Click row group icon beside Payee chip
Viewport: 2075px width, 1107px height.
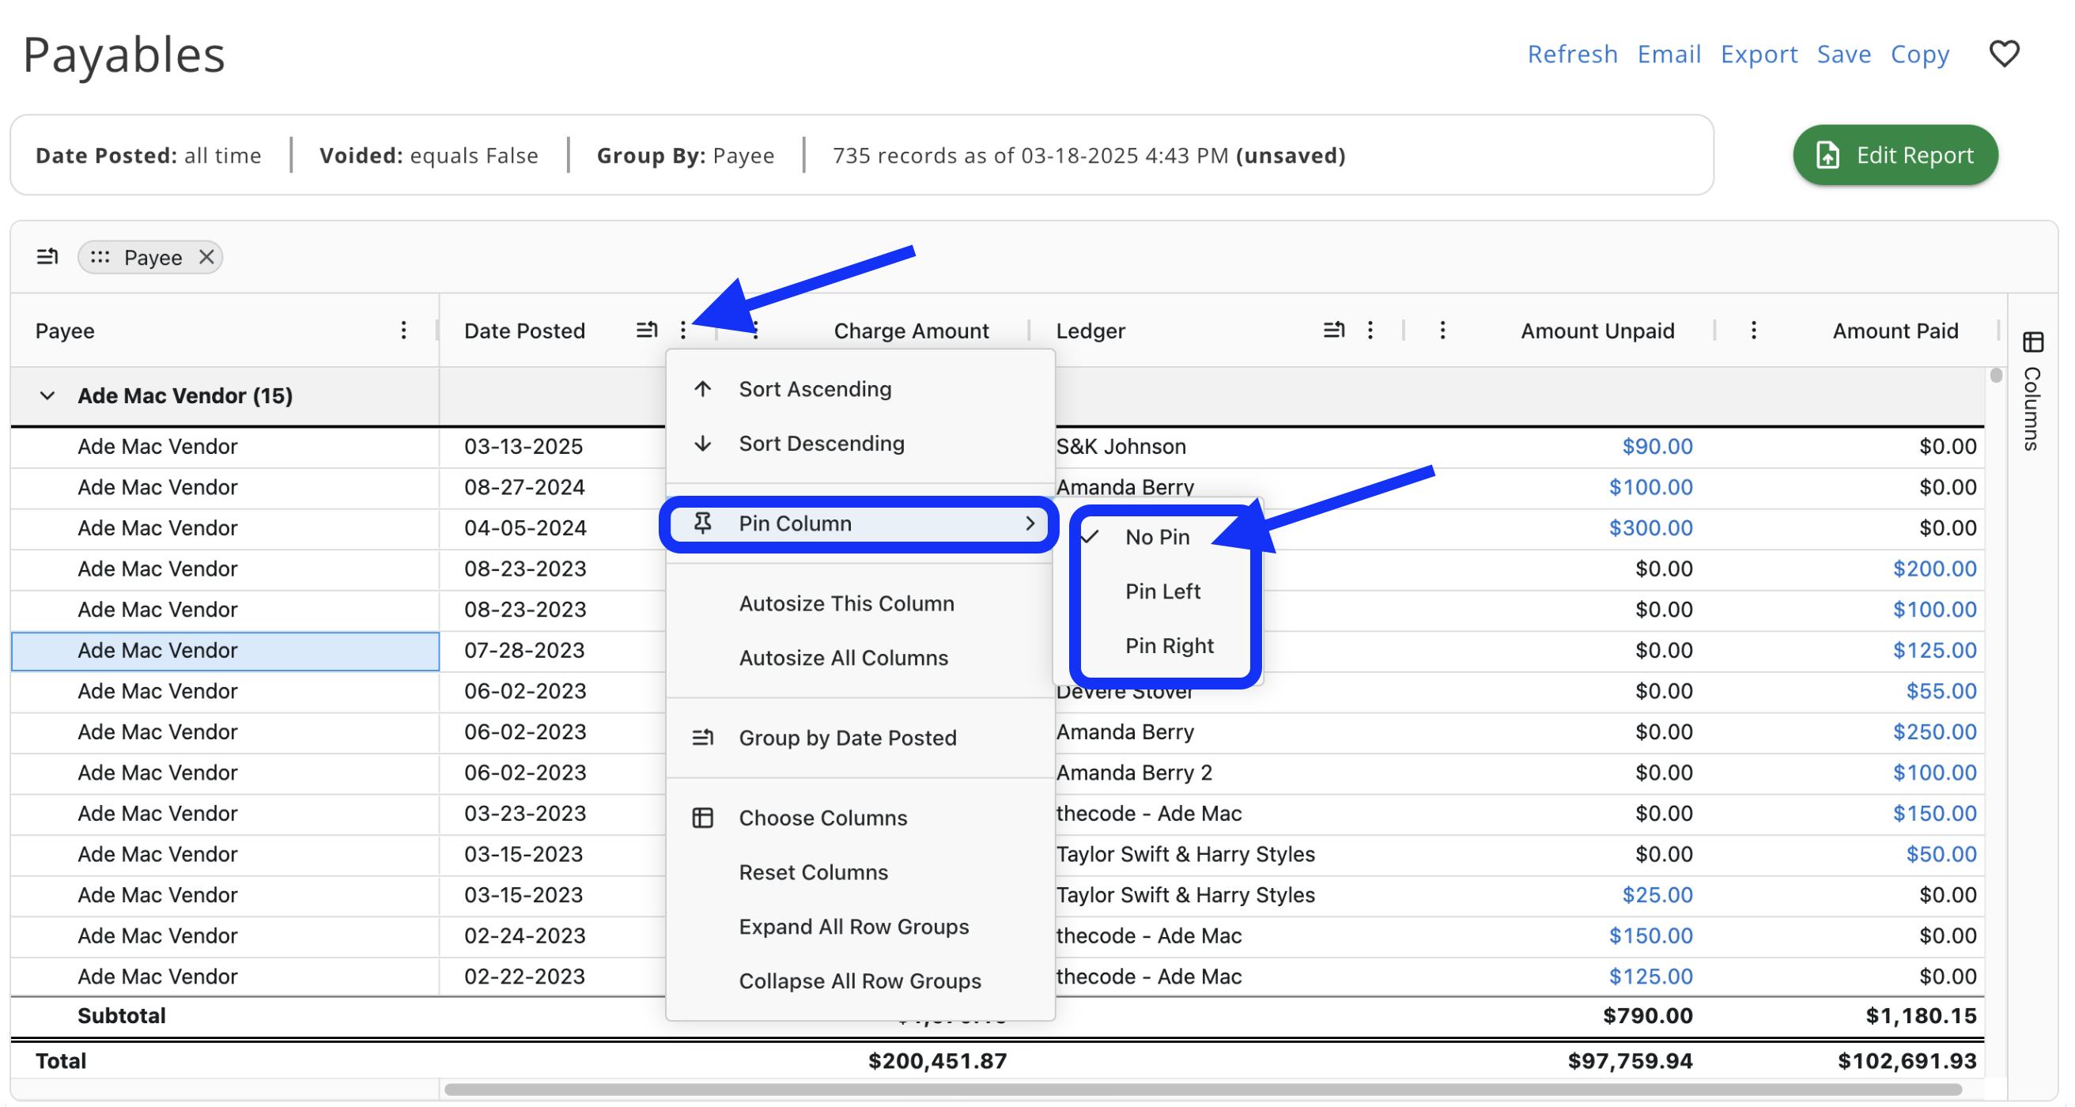(47, 257)
